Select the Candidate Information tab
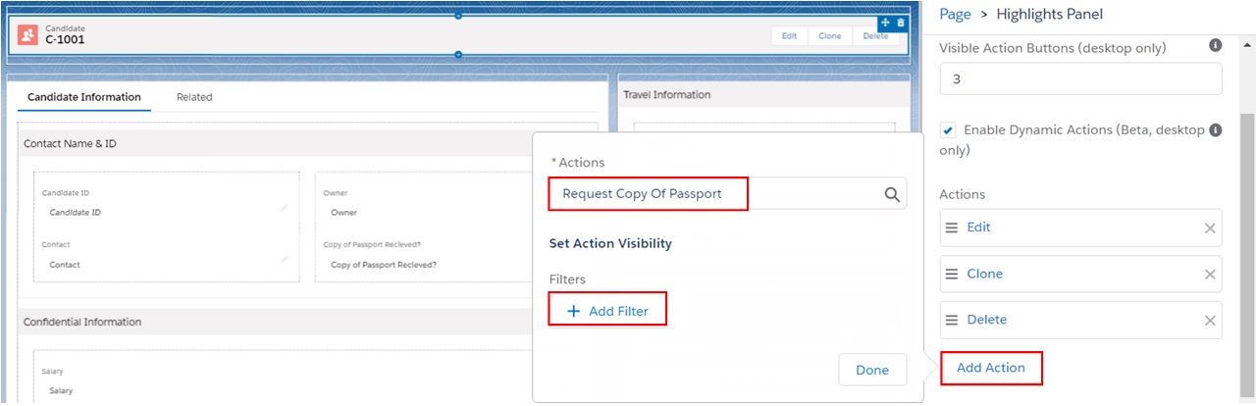 pos(84,97)
